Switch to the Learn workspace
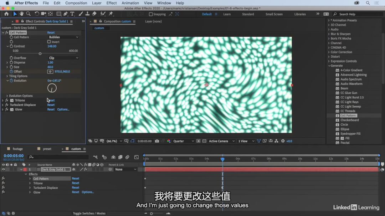 pyautogui.click(x=227, y=14)
